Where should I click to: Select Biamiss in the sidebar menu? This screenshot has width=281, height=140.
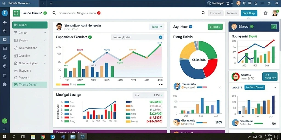30,25
